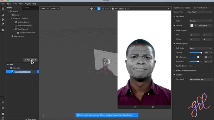The image size is (214, 120).
Task: Open the layout panel icon in left sidebar
Action: [x=3, y=9]
